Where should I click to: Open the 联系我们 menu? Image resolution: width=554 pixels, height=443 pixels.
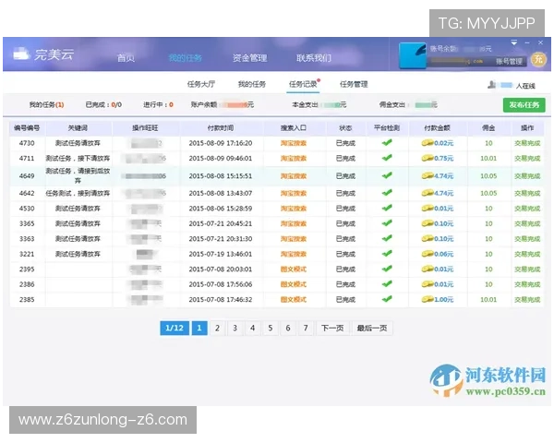[314, 58]
